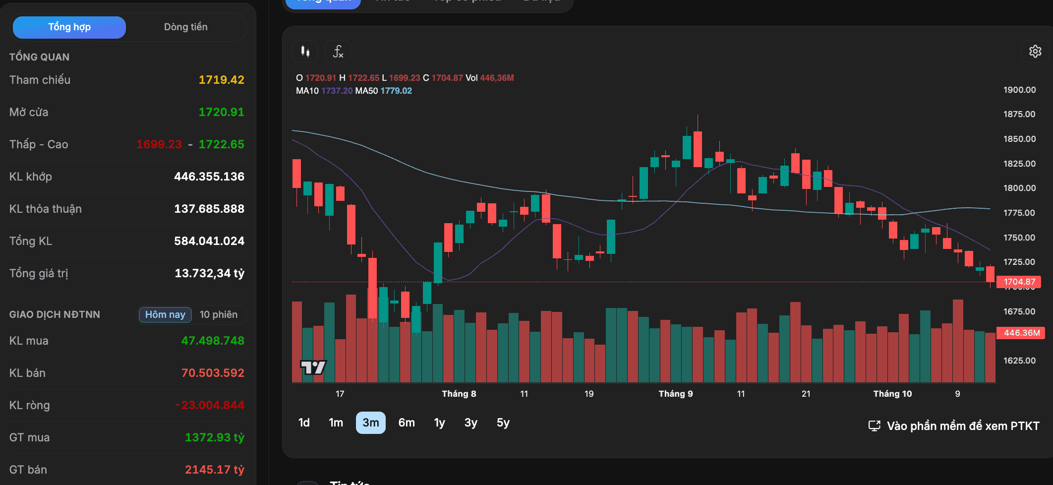
Task: Click the high price 1722.65 in Thấp - Cao
Action: tap(222, 144)
